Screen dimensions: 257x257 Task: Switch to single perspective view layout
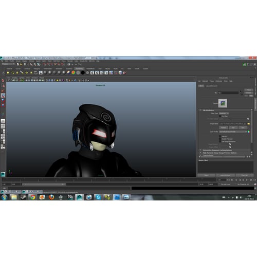pyautogui.click(x=3, y=121)
